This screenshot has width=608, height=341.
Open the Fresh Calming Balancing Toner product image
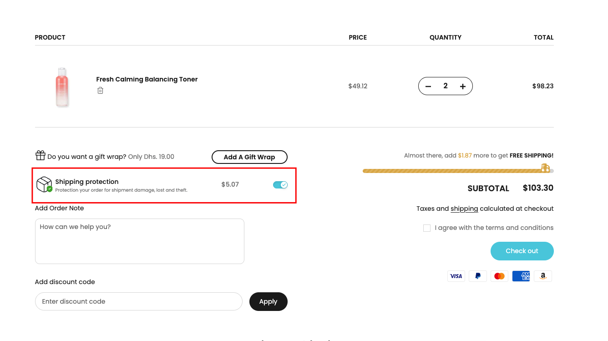click(62, 87)
